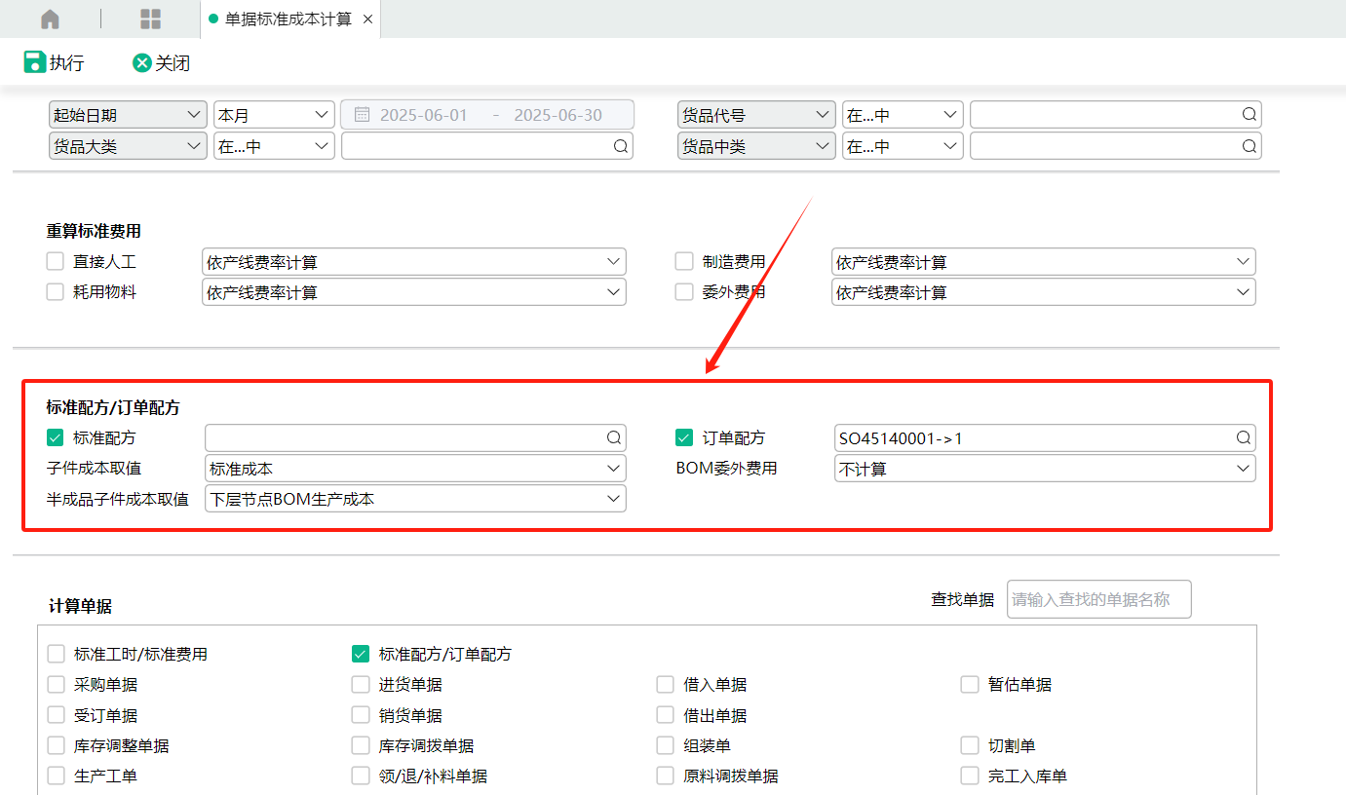Viewport: 1346px width, 795px height.
Task: Click the SO45140001->1 order recipe field
Action: [x=1045, y=438]
